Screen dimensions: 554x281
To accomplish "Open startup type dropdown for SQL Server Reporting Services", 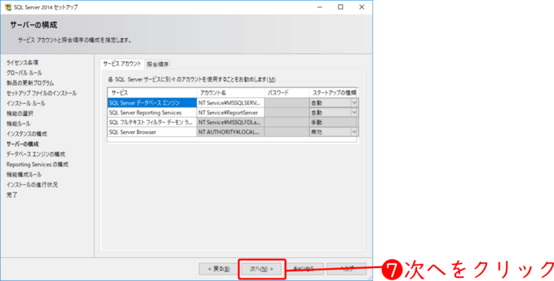I will tap(354, 112).
